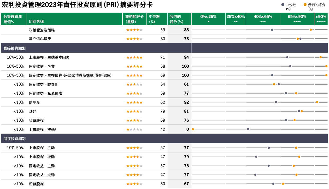Click the row name 固定收益 – 主動
This screenshot has height=189, width=329.
pos(42,166)
